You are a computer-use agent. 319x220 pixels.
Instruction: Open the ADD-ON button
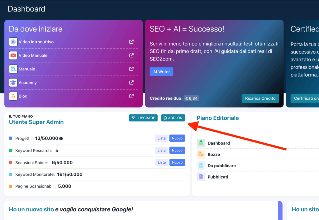[x=173, y=118]
